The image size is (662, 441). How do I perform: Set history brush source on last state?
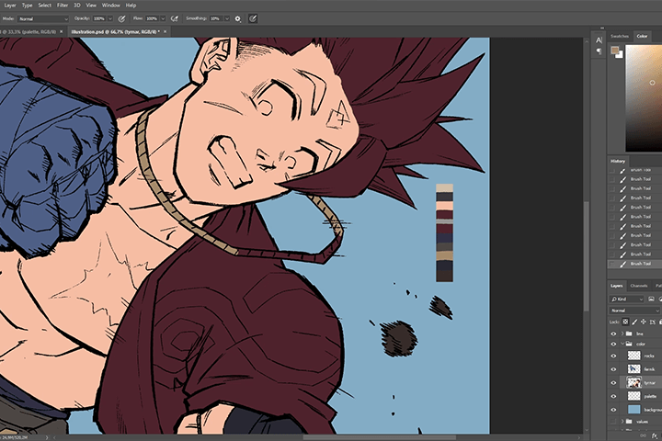pyautogui.click(x=612, y=264)
